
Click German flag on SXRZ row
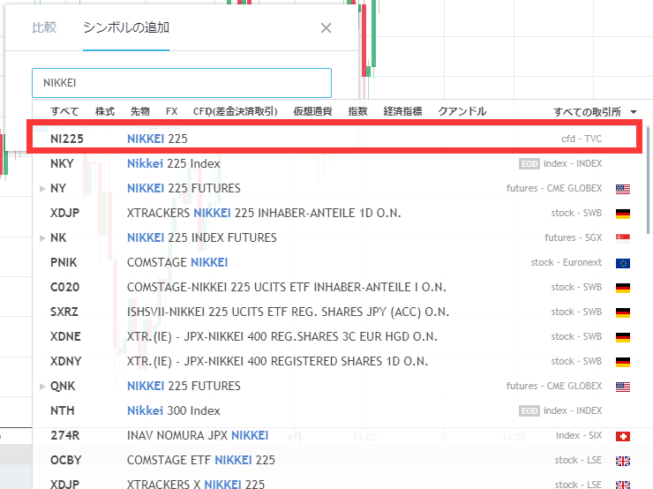click(623, 312)
